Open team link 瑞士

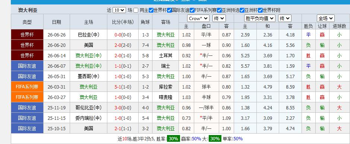pyautogui.click(x=165, y=66)
